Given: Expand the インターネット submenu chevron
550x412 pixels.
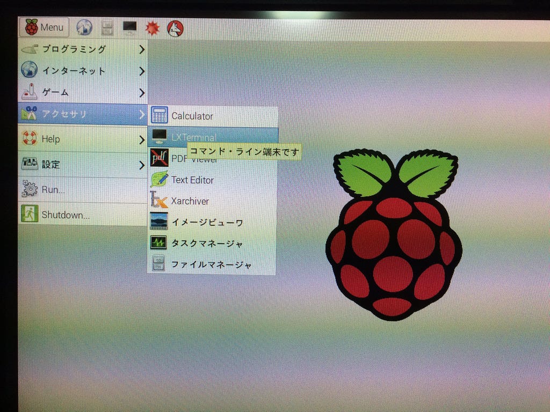Looking at the screenshot, I should pos(141,71).
